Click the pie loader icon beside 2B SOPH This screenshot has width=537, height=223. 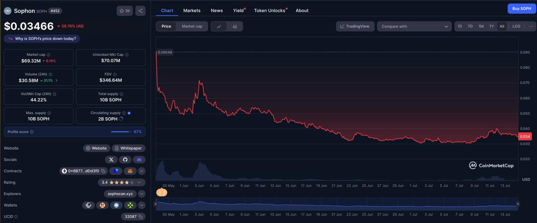pyautogui.click(x=121, y=119)
